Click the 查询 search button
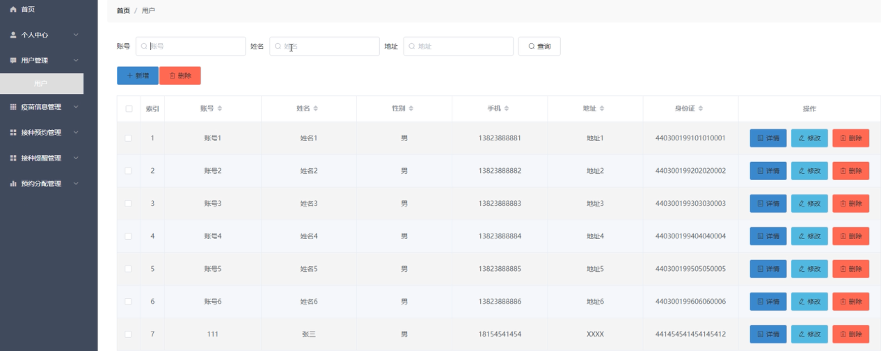 (x=539, y=47)
